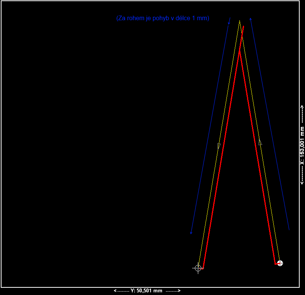
Task: Click the red-and-white end-point marker
Action: coord(280,263)
